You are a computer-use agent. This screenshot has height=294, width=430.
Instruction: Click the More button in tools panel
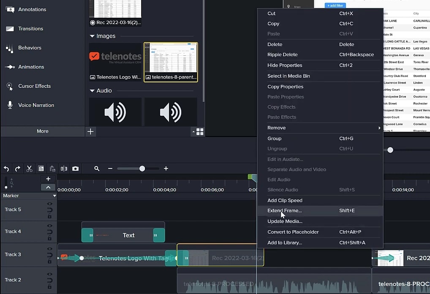pyautogui.click(x=43, y=131)
